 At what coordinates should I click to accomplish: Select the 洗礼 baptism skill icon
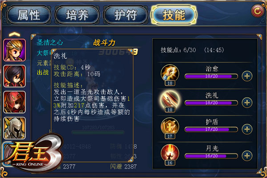pos(170,100)
